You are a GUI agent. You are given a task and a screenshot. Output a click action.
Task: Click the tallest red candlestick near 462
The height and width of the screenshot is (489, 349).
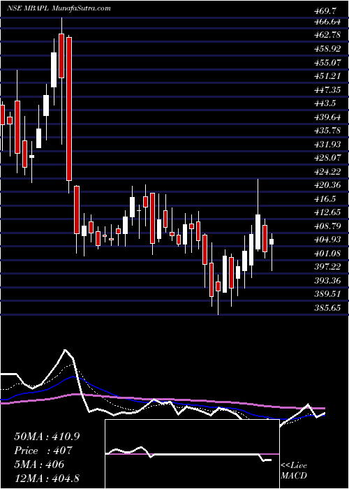click(69, 109)
